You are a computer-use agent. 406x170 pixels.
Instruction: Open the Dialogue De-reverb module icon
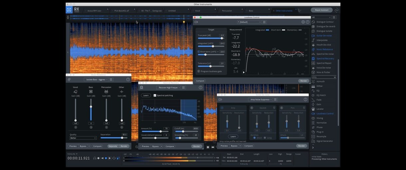pyautogui.click(x=313, y=27)
